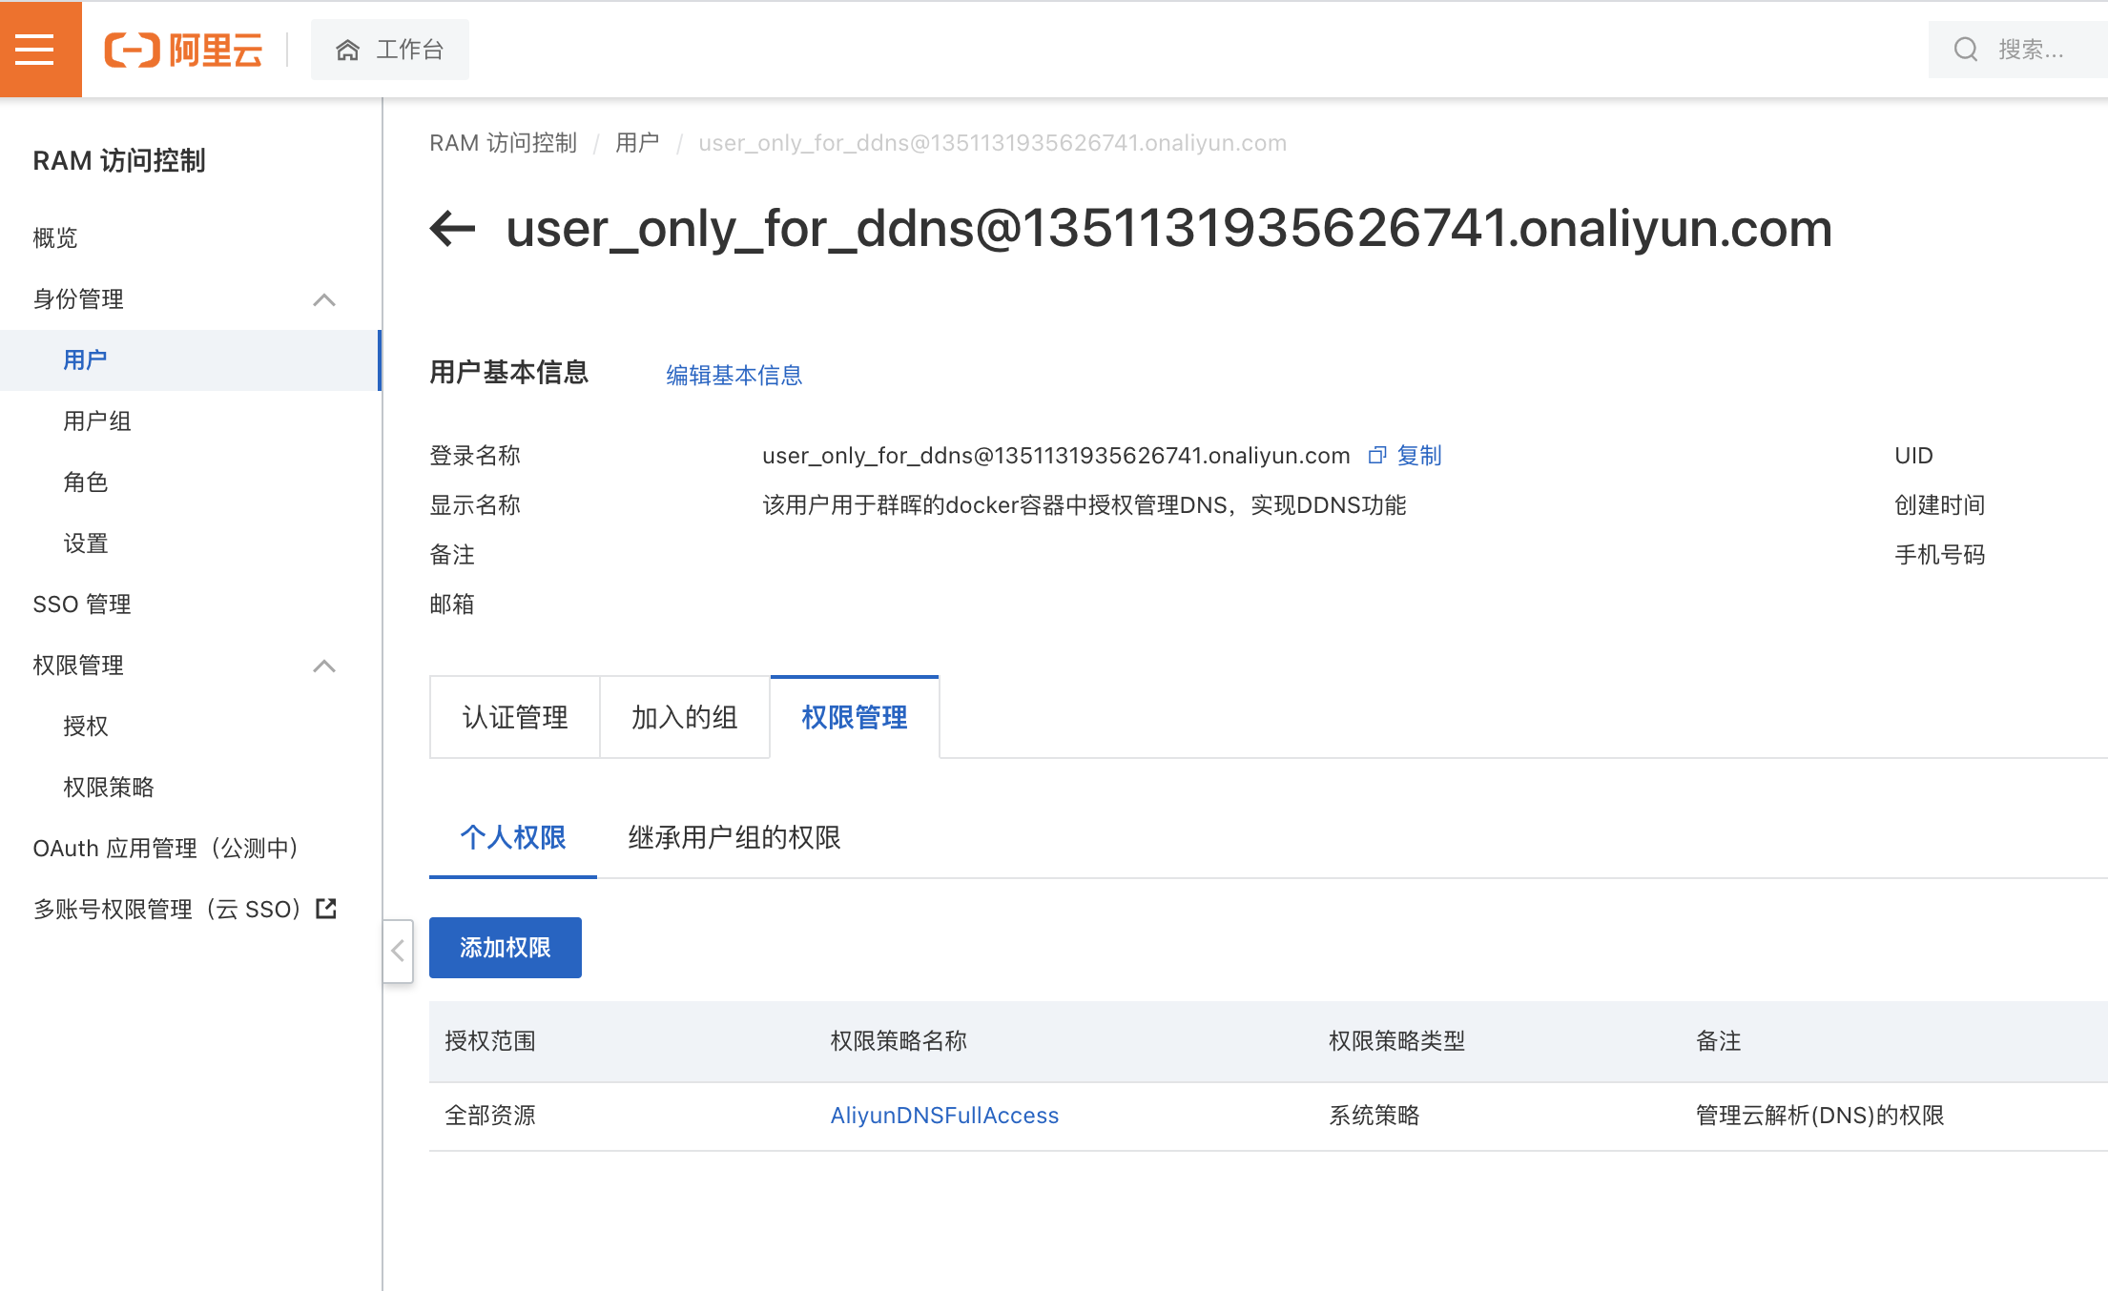Viewport: 2108px width, 1291px height.
Task: Open the AliyunDNSFullAccess policy link
Action: click(944, 1116)
